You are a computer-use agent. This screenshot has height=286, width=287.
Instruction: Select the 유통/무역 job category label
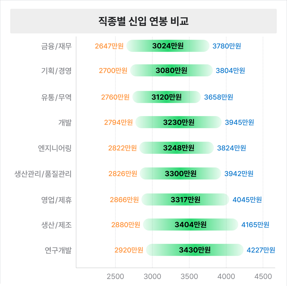coord(56,97)
